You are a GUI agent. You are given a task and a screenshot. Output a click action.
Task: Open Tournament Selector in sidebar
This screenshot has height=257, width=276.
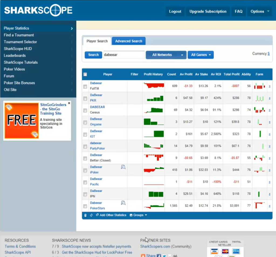point(20,42)
